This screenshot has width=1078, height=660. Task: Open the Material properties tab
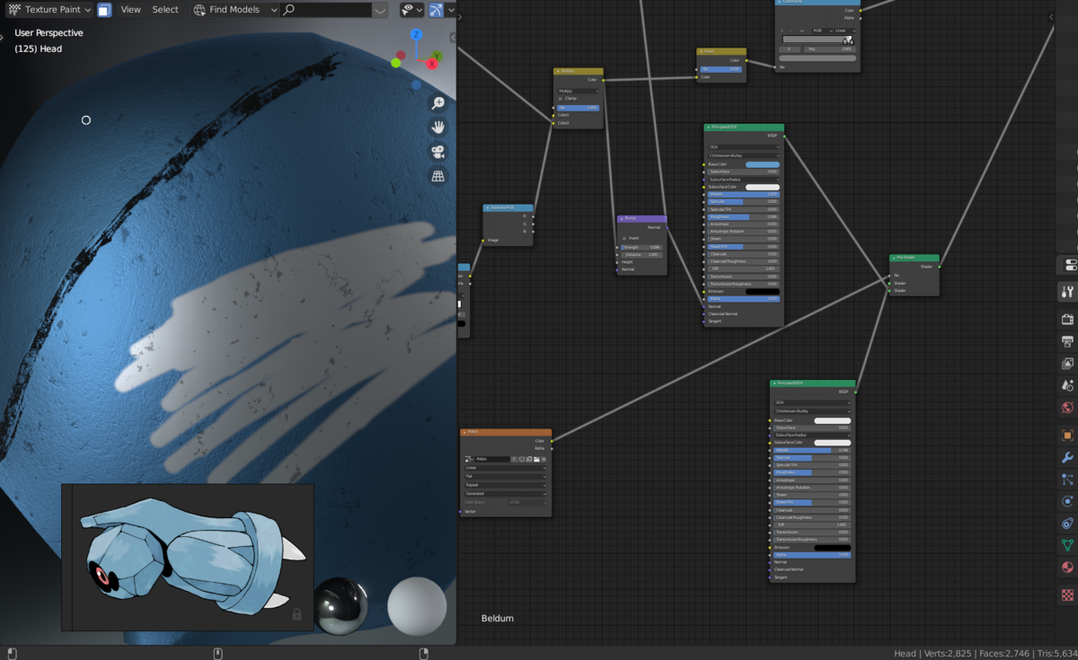[1067, 568]
